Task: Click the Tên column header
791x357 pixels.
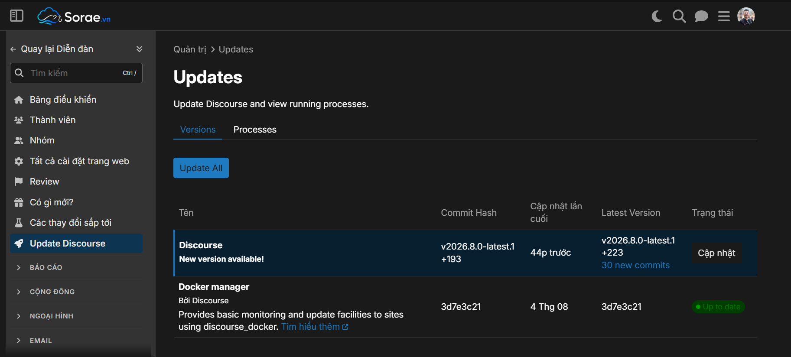Action: tap(186, 213)
